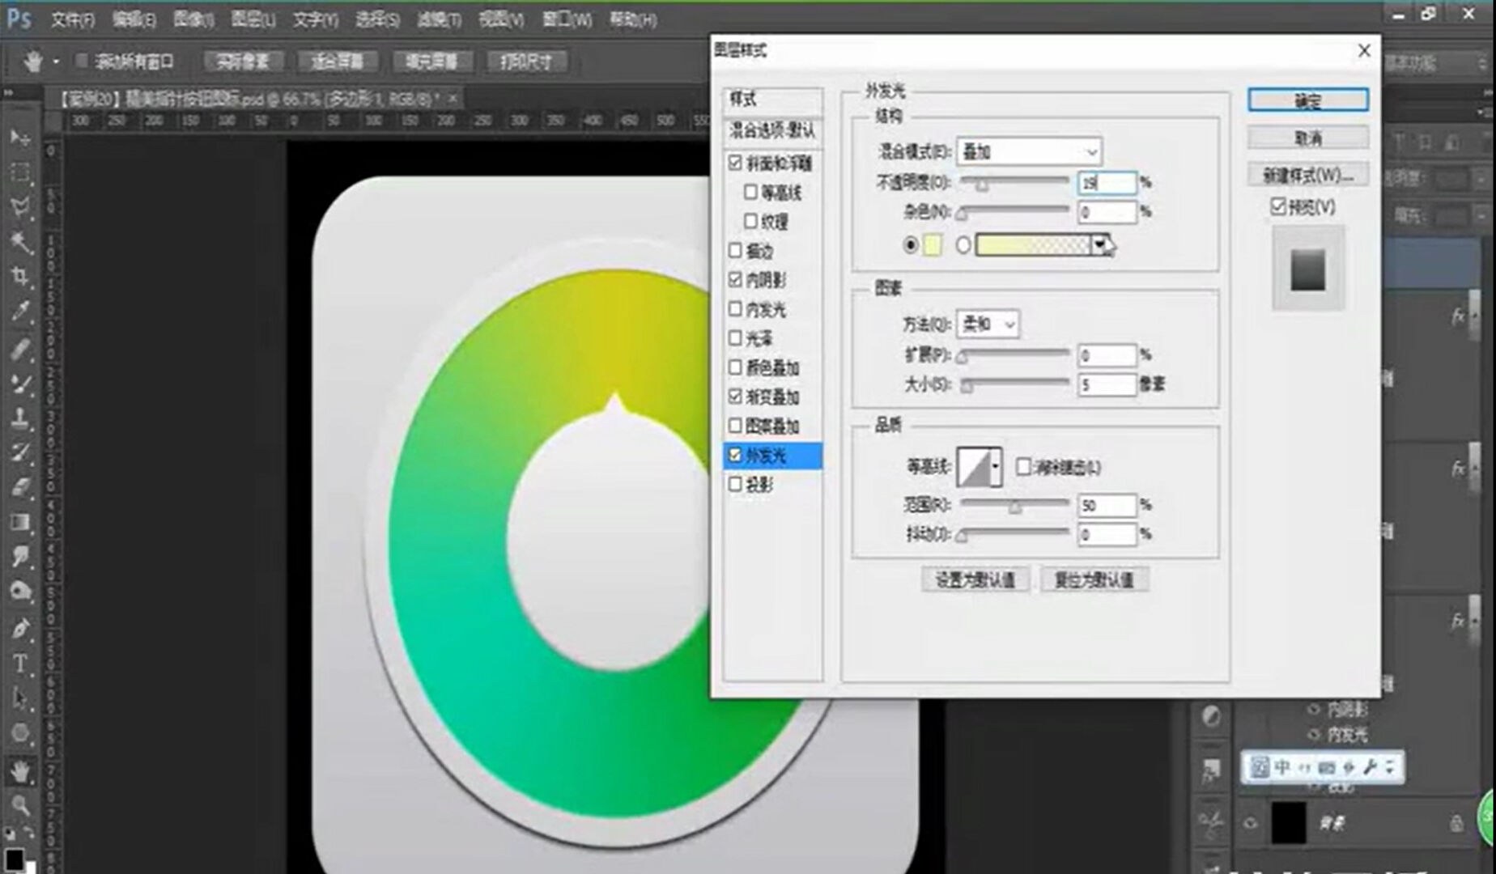Open the 文件 (File) menu

tap(72, 19)
